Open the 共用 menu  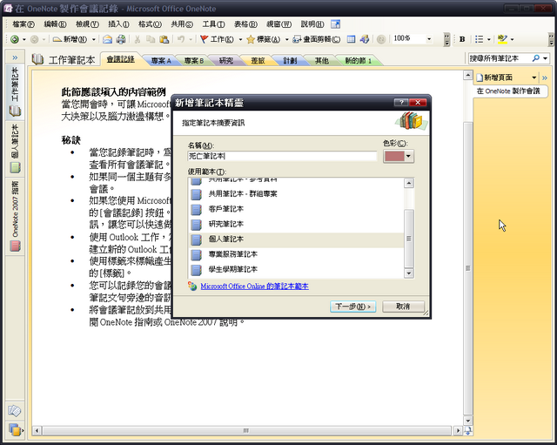182,24
